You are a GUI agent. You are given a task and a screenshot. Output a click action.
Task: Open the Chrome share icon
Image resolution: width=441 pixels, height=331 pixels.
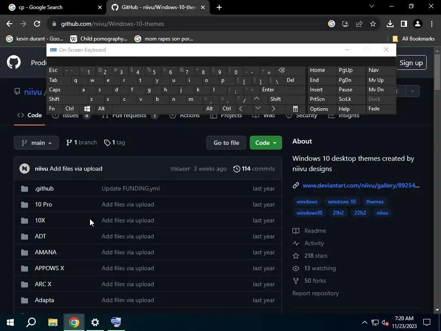(x=359, y=24)
